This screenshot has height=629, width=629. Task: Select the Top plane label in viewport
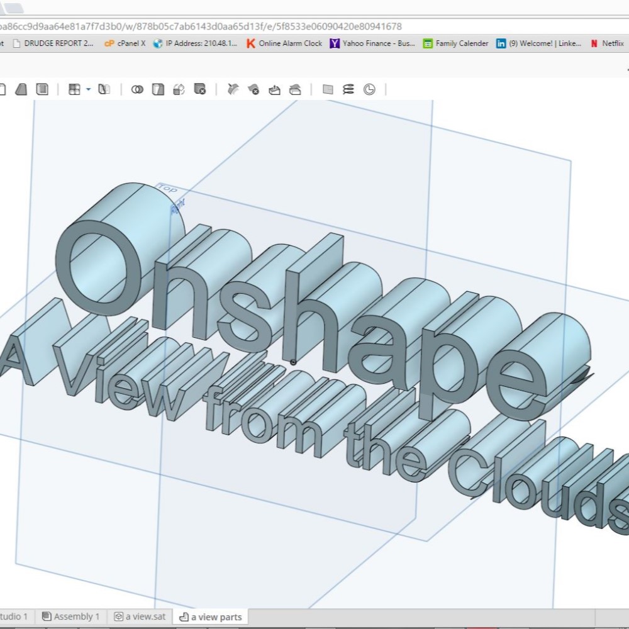click(167, 188)
